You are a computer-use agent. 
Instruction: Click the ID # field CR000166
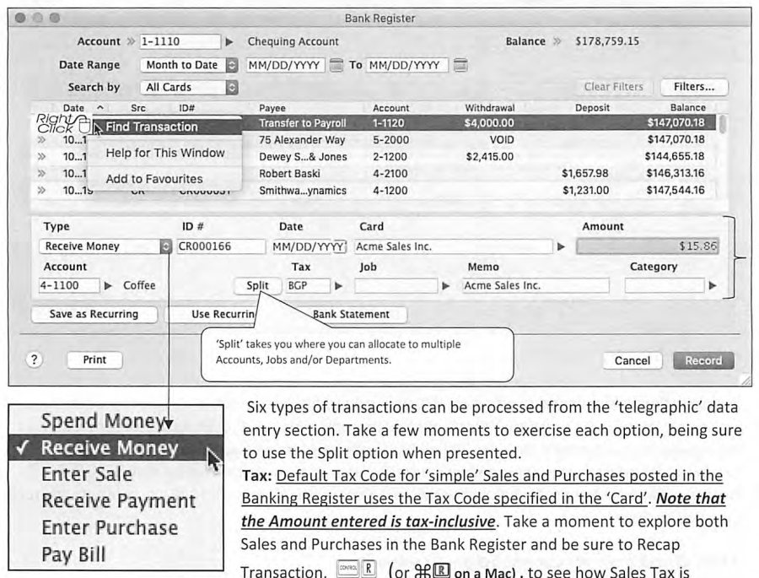coord(221,246)
